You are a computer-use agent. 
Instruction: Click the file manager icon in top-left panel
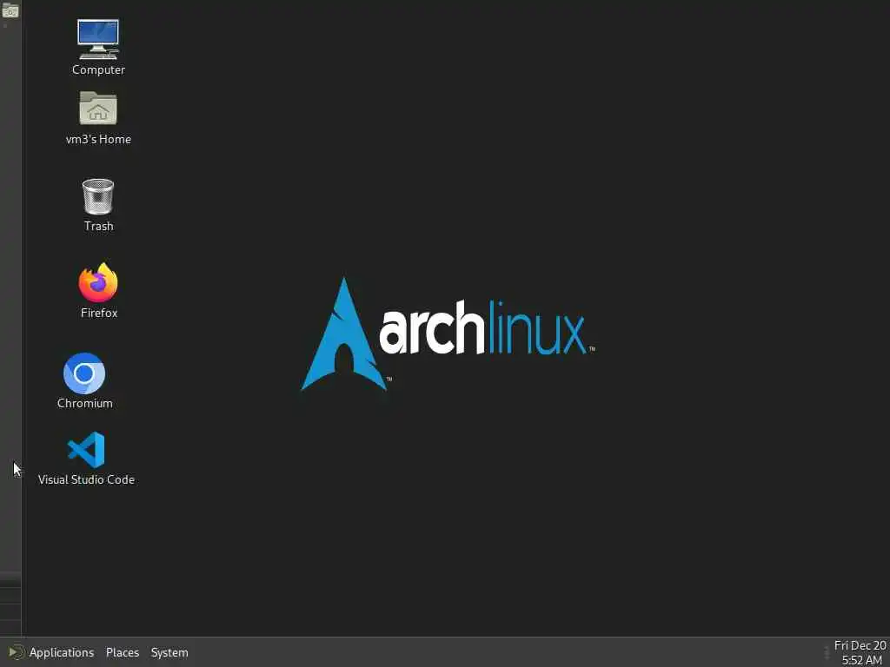pyautogui.click(x=10, y=10)
